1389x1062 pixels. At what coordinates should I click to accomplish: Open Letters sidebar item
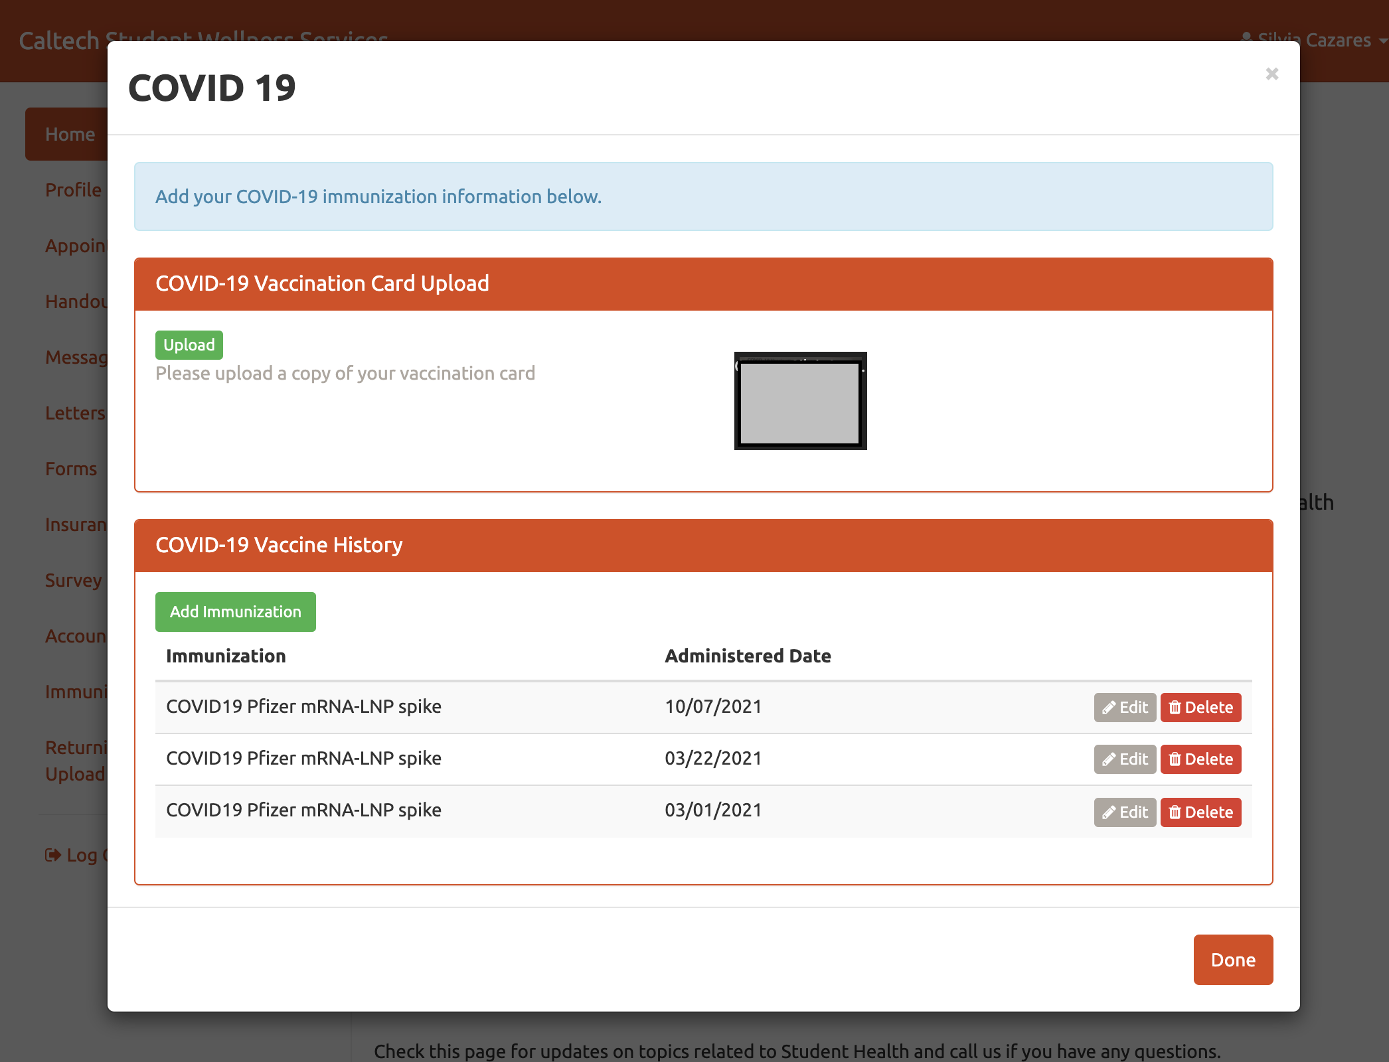74,413
